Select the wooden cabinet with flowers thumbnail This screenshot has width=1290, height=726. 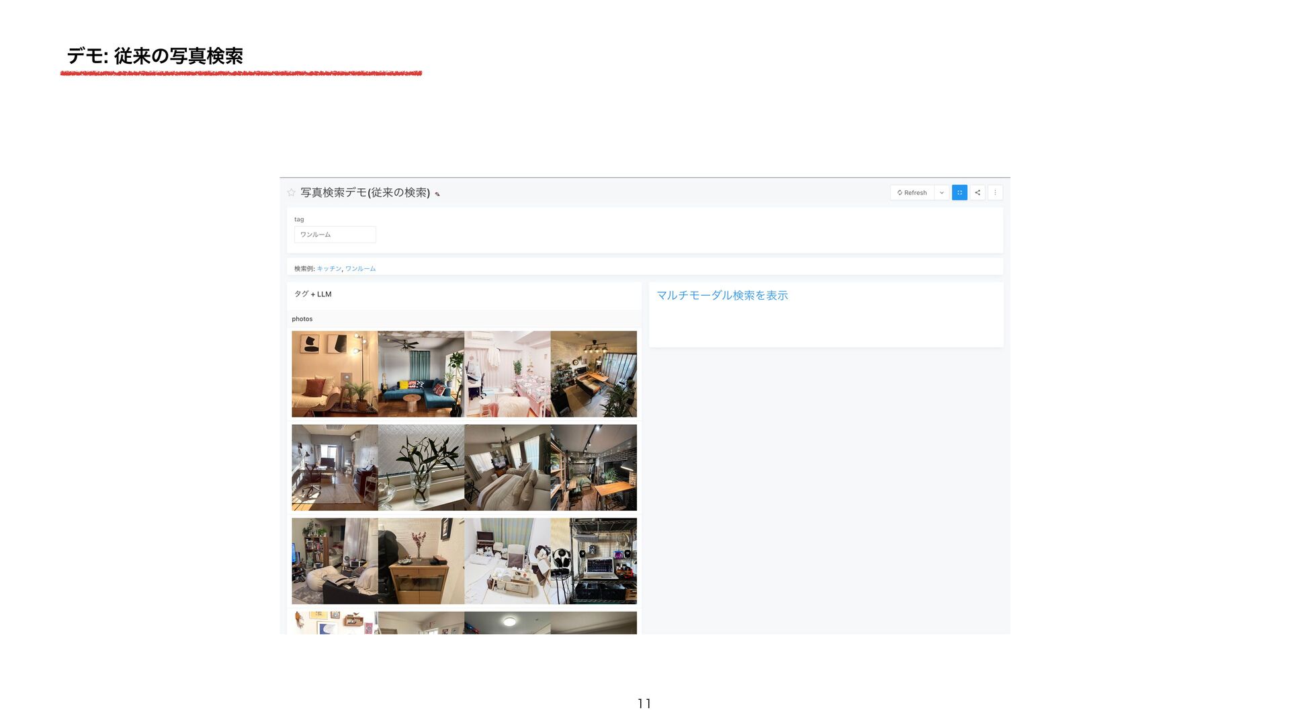click(x=421, y=561)
